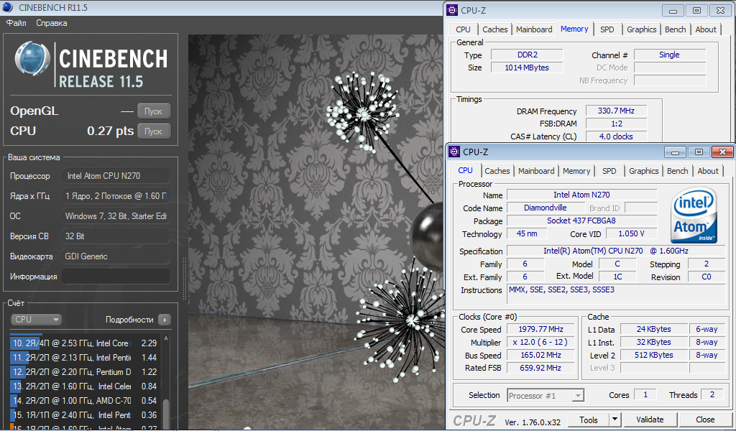736x431 pixels.
Task: Select ranking row 13 Intel Celeron 1.60 ГГц
Action: (85, 386)
